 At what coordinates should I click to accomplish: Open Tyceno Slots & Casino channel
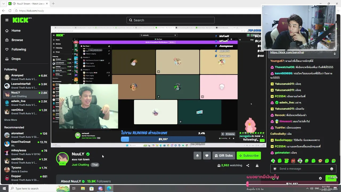tap(26, 170)
